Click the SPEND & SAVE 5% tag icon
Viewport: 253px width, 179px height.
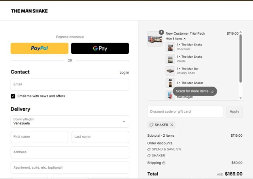pyautogui.click(x=149, y=149)
